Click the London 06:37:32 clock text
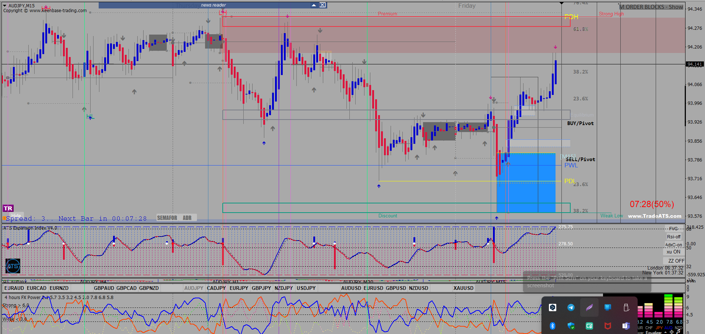Screen dimensions: 705x334 pos(665,268)
